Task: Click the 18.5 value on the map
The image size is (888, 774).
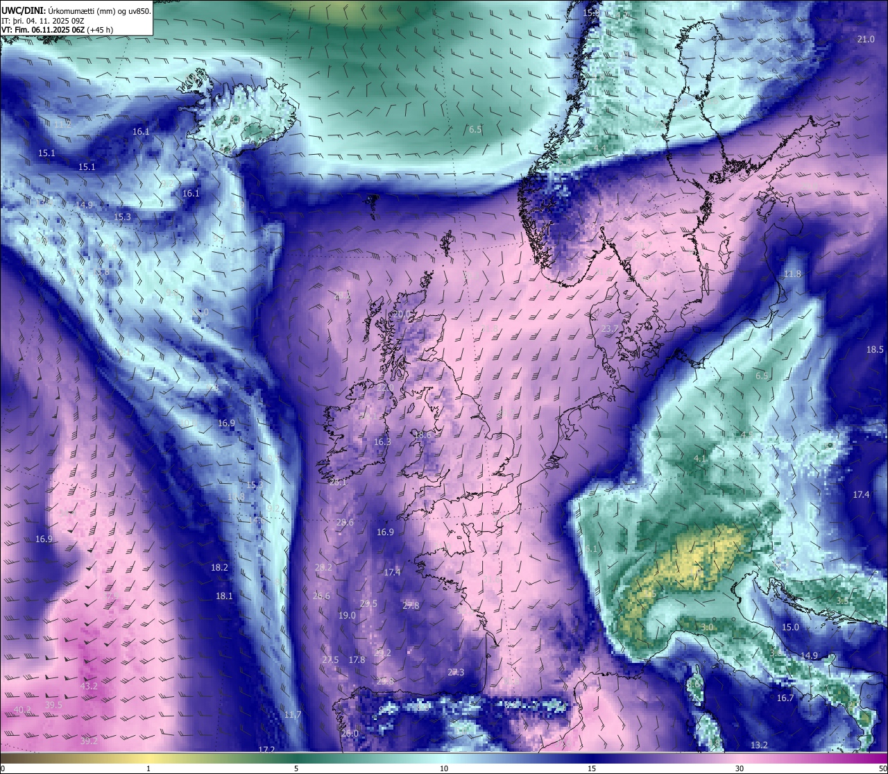Action: [x=874, y=350]
